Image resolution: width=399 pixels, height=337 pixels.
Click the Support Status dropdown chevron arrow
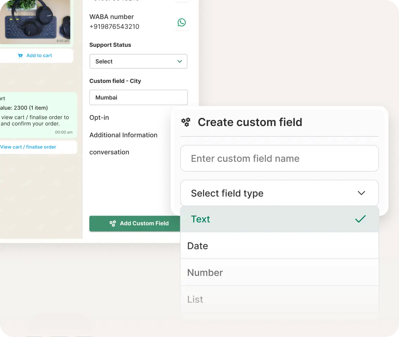coord(179,61)
